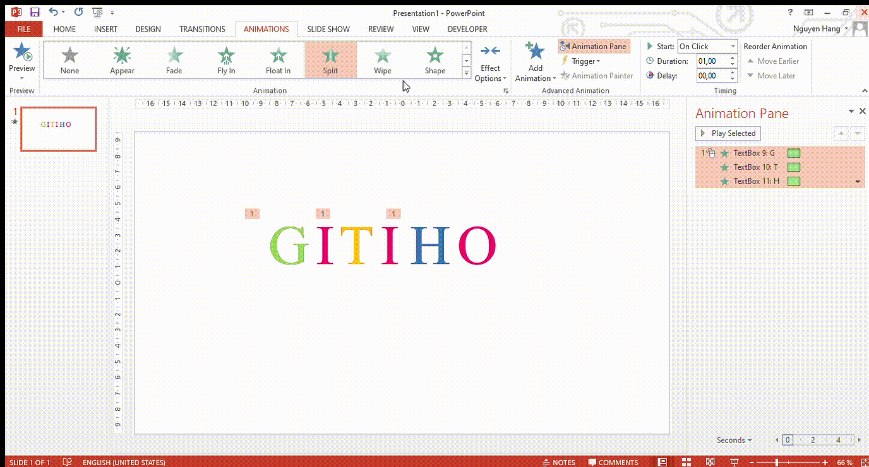
Task: Select the Shape animation
Action: (x=434, y=60)
